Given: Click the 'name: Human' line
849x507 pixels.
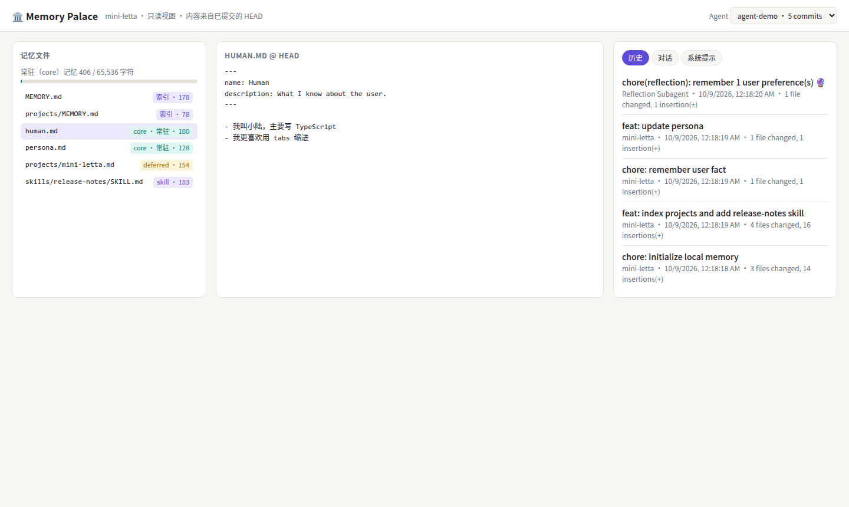Looking at the screenshot, I should [x=247, y=83].
